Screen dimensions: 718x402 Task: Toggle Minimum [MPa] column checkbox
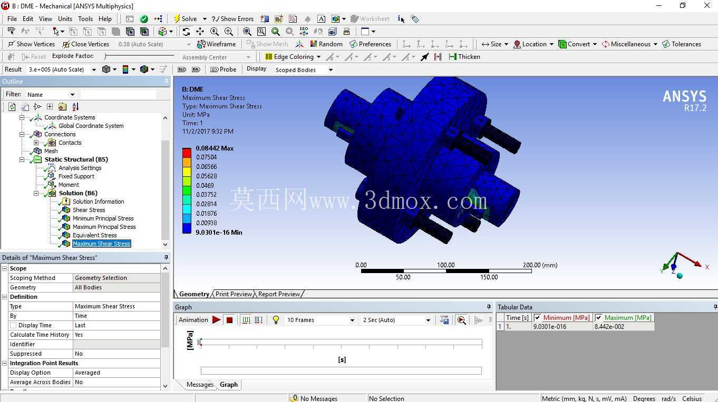[538, 318]
